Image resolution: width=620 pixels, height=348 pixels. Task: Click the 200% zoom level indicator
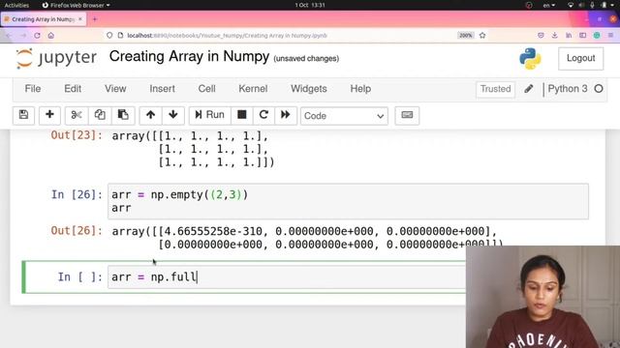click(x=465, y=36)
